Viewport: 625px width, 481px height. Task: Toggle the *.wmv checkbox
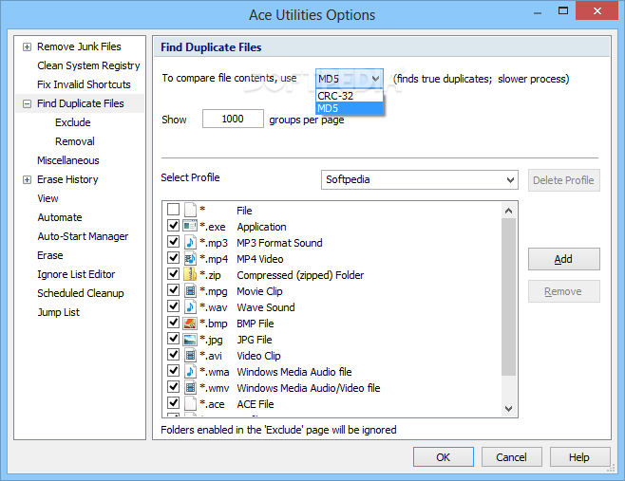click(x=173, y=387)
